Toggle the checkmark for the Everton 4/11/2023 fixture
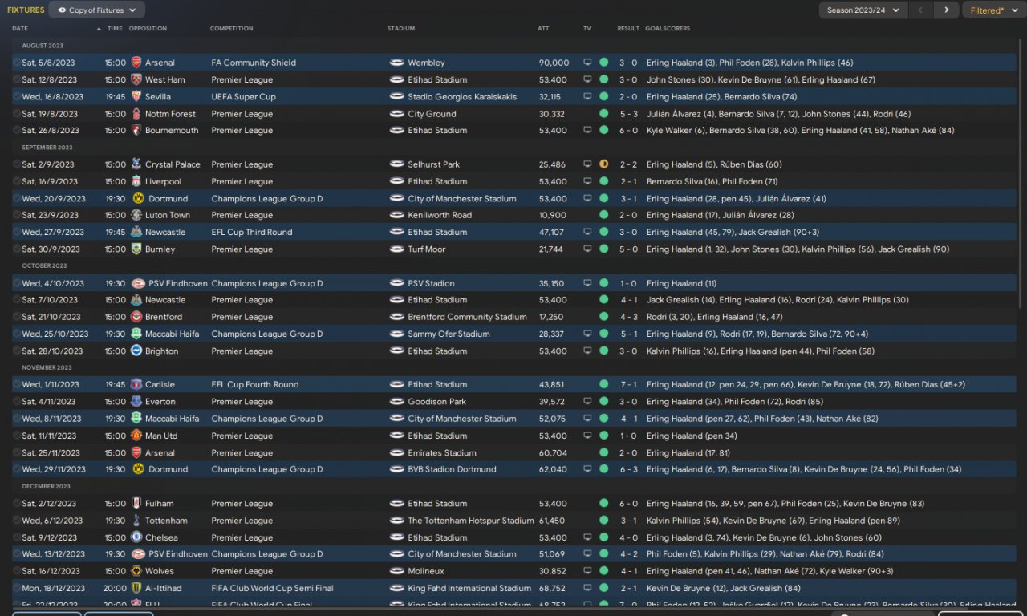This screenshot has width=1027, height=616. point(17,402)
